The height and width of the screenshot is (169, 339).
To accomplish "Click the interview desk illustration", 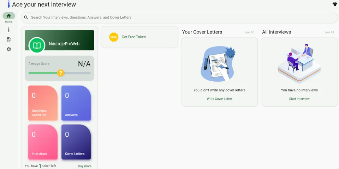I will pyautogui.click(x=299, y=64).
